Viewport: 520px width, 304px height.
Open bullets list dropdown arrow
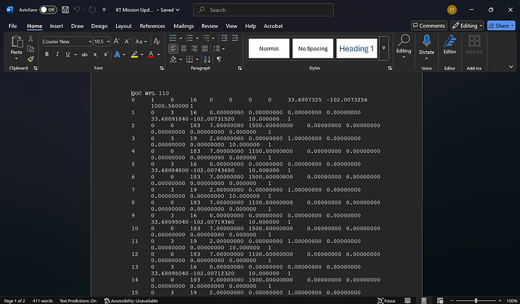pos(181,38)
